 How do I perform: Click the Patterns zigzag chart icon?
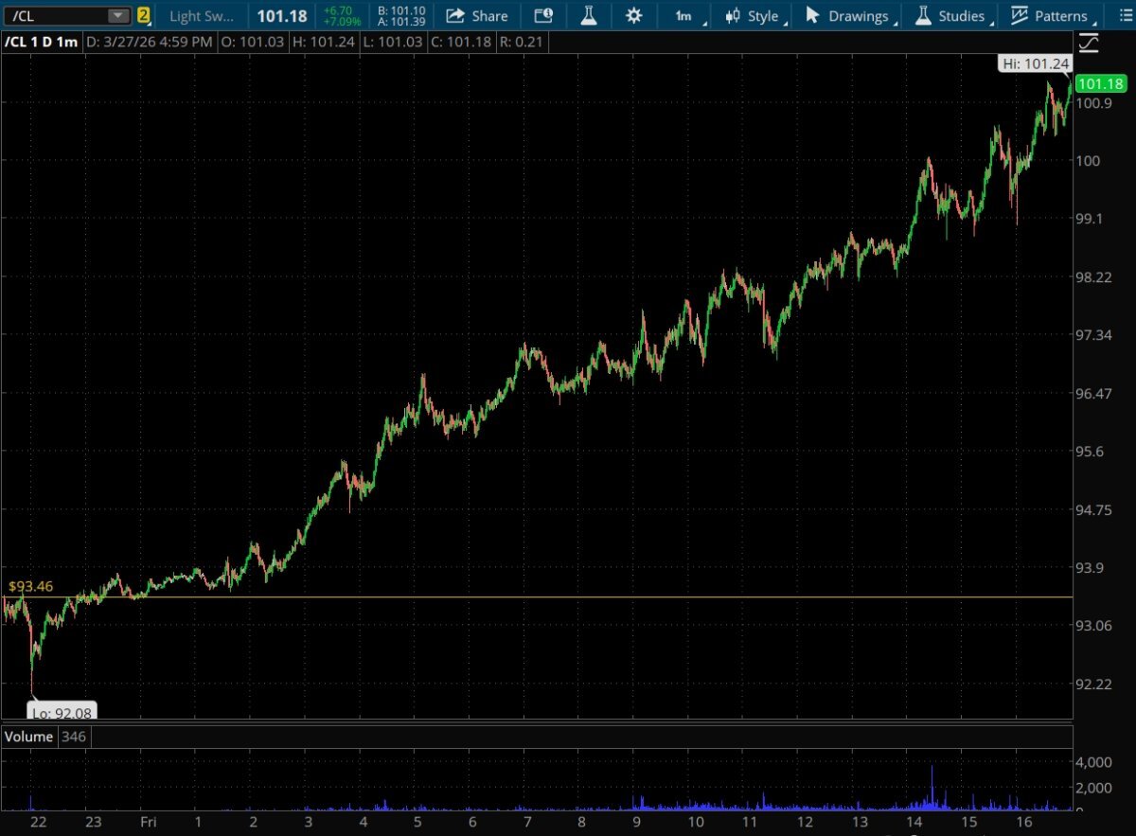tap(1020, 16)
